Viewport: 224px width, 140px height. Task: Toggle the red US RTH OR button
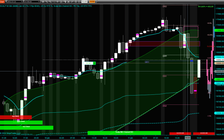204,134
